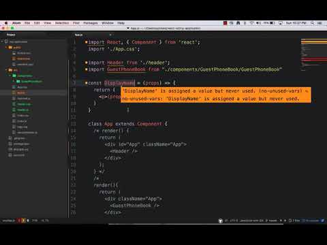Click lint warning dot on line 1
The image size is (327, 245).
[x=87, y=42]
